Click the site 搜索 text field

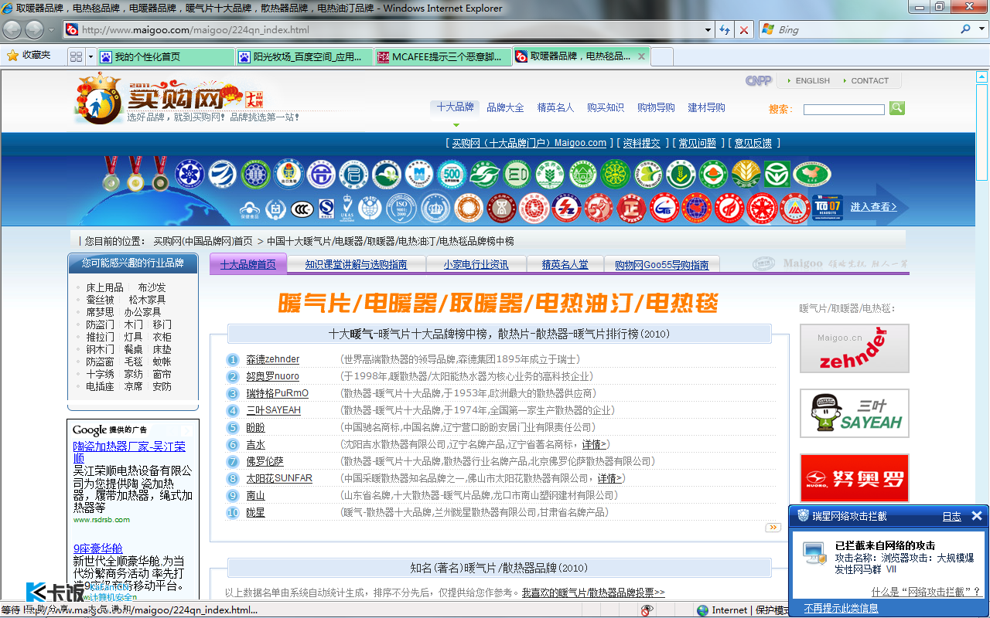[844, 110]
